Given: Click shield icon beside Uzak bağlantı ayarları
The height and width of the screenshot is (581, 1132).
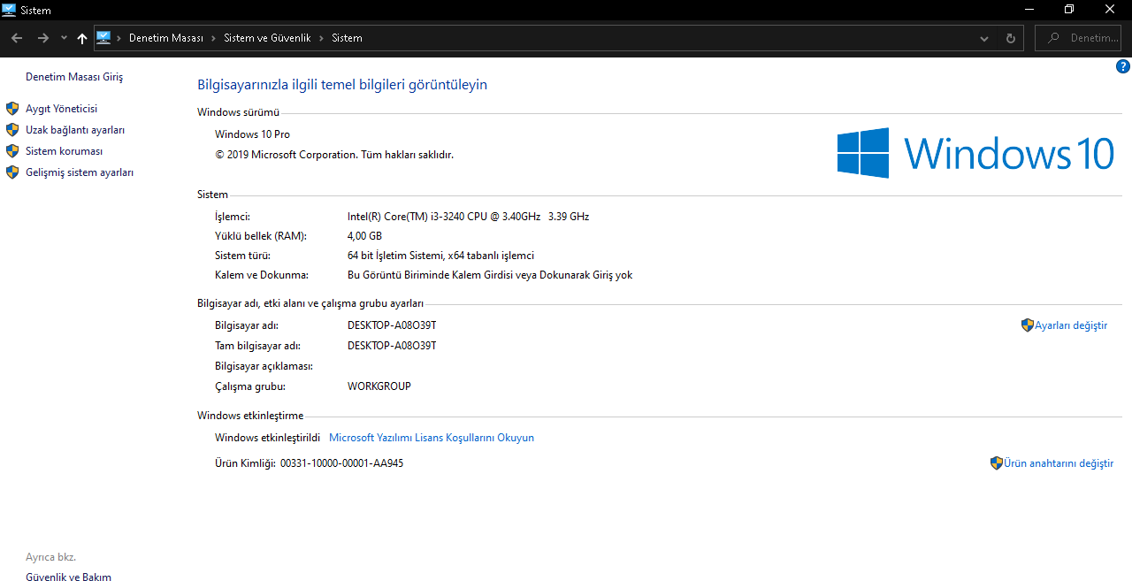Looking at the screenshot, I should pyautogui.click(x=12, y=130).
